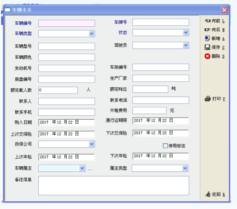This screenshot has height=209, width=237.
Task: Open the 驾驶员 dropdown list
Action: [x=186, y=45]
